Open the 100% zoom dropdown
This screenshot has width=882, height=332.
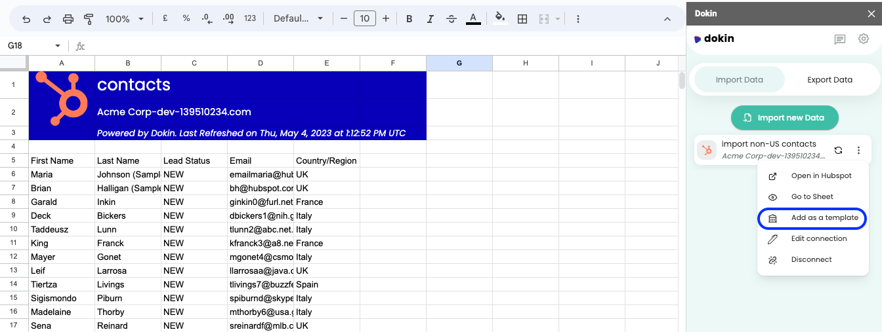tap(125, 19)
